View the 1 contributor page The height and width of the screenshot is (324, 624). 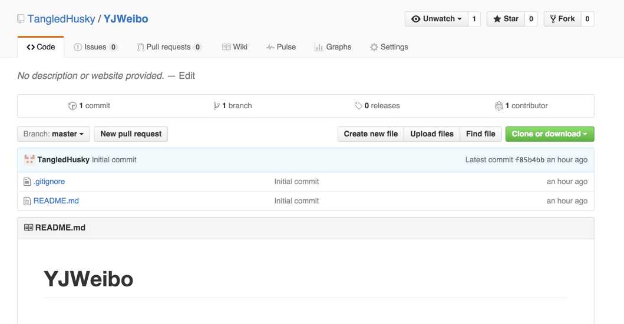(x=521, y=106)
